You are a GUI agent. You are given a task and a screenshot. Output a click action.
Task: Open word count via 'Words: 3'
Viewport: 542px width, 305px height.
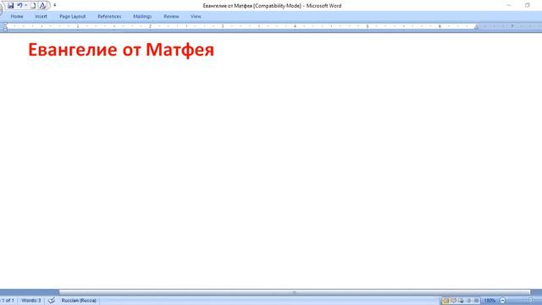(x=31, y=301)
